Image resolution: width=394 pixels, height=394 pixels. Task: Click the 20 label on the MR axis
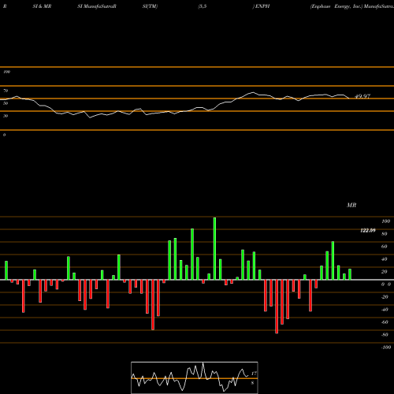pyautogui.click(x=385, y=272)
